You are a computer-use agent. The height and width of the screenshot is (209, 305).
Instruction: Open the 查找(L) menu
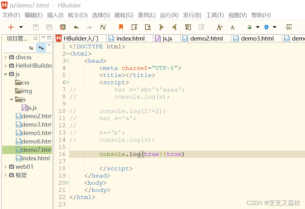[x=147, y=15]
